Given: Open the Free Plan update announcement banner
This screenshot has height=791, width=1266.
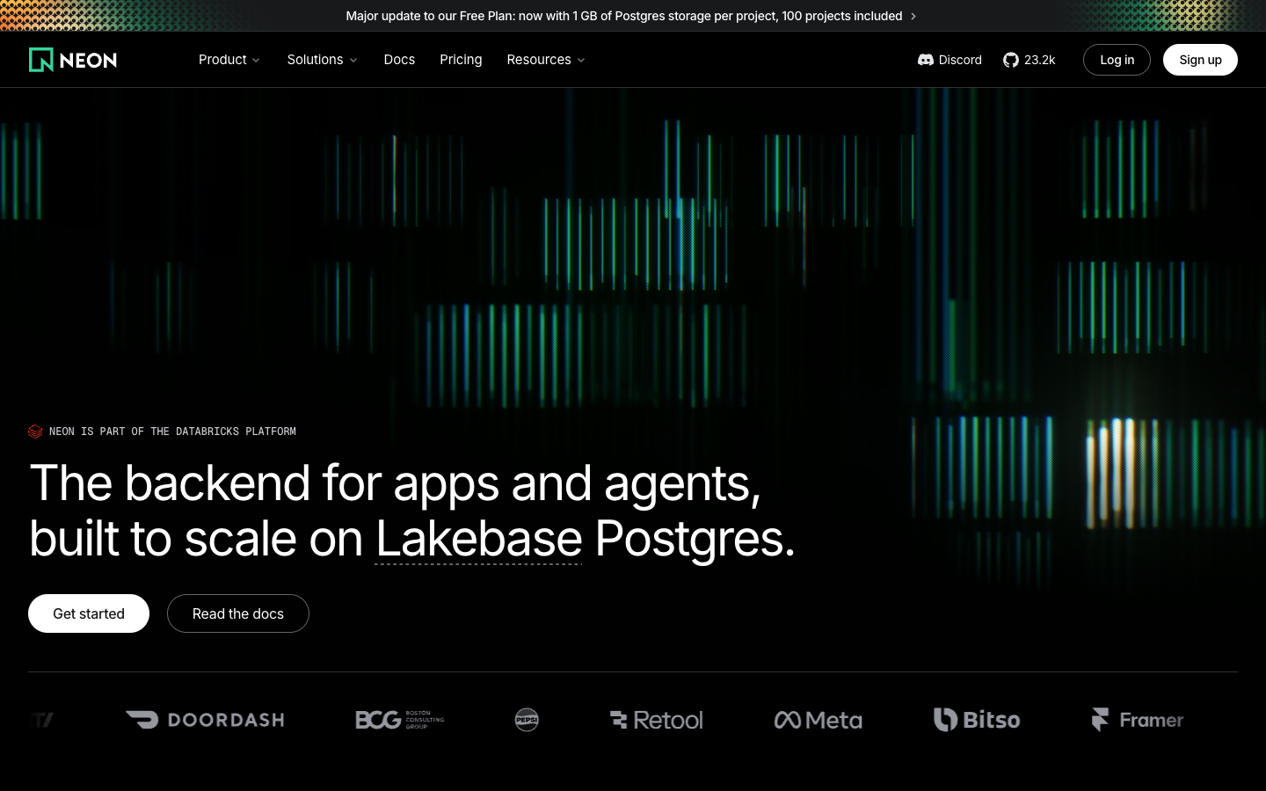Looking at the screenshot, I should coord(631,16).
